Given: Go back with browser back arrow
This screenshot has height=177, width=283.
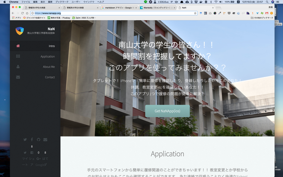Looking at the screenshot, I should click(13, 13).
